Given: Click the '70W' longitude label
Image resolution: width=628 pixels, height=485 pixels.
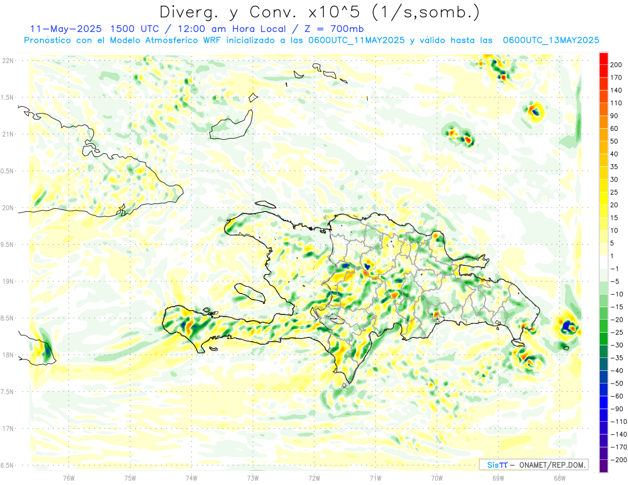Looking at the screenshot, I should click(437, 477).
